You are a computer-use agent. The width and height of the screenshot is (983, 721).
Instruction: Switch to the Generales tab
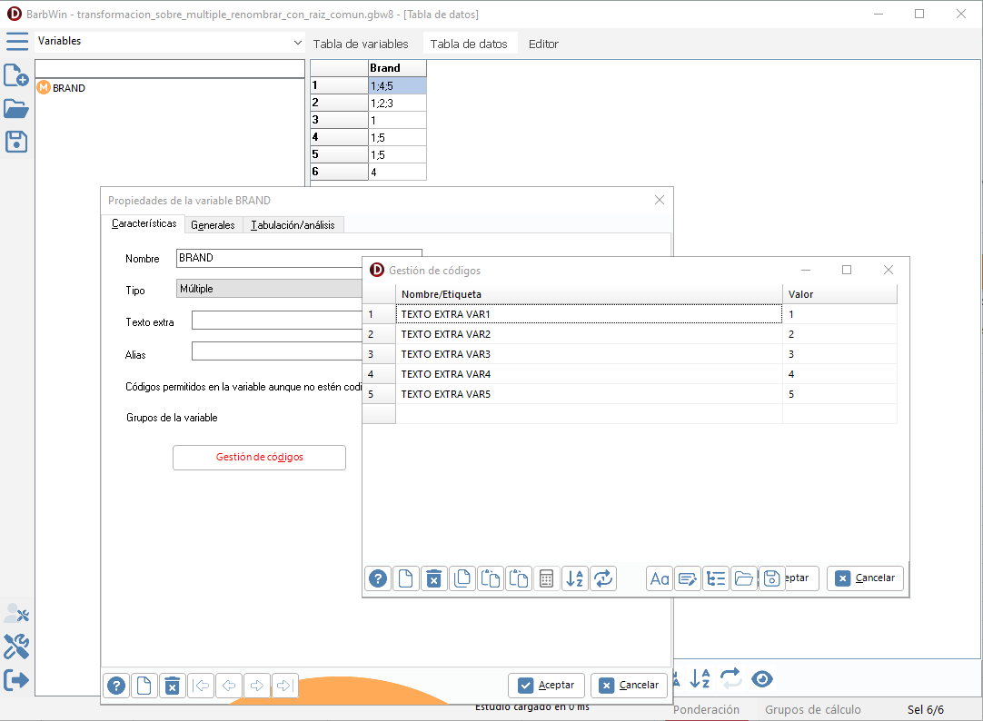click(x=213, y=225)
